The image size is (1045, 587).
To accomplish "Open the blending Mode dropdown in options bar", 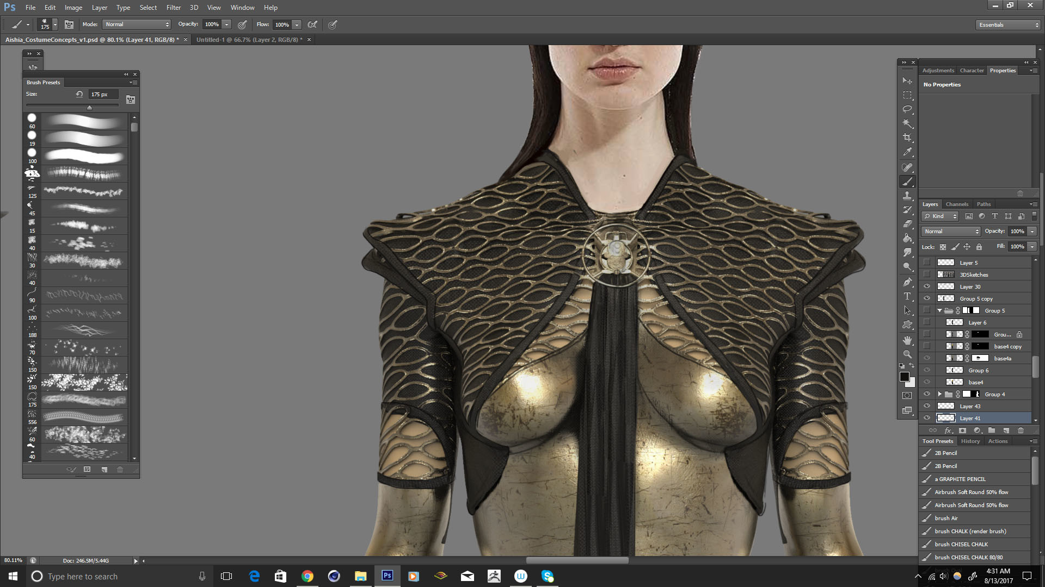I will pos(136,24).
